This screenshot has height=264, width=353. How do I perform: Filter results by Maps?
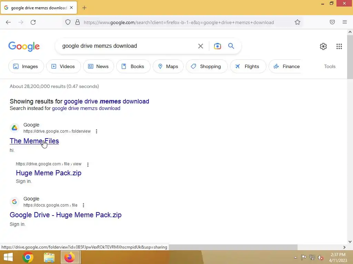pyautogui.click(x=168, y=66)
